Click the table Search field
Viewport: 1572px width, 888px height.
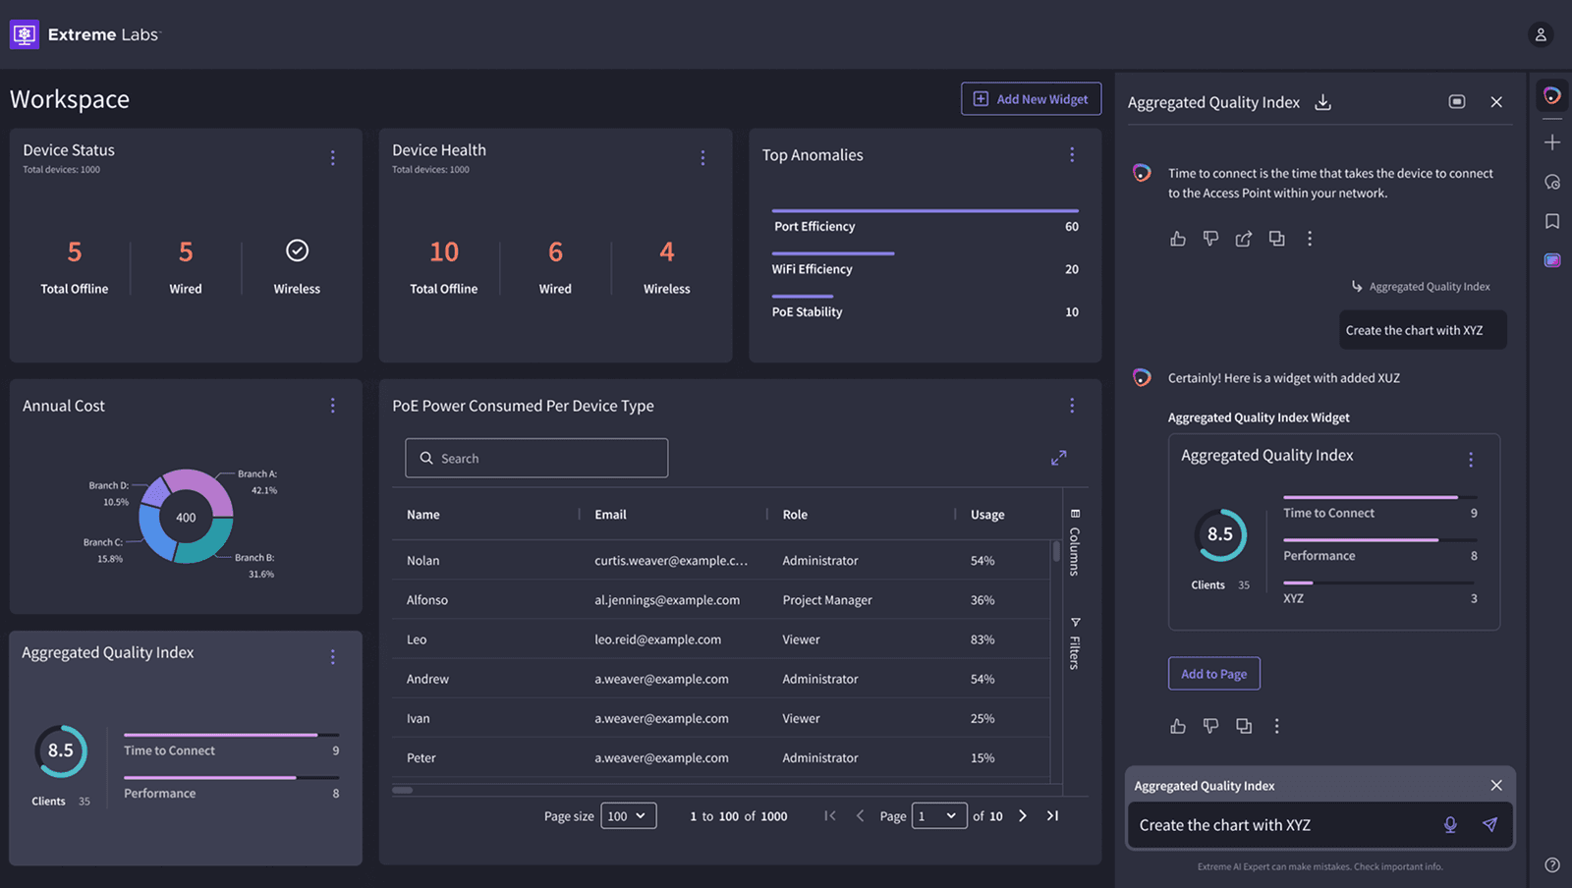(536, 458)
